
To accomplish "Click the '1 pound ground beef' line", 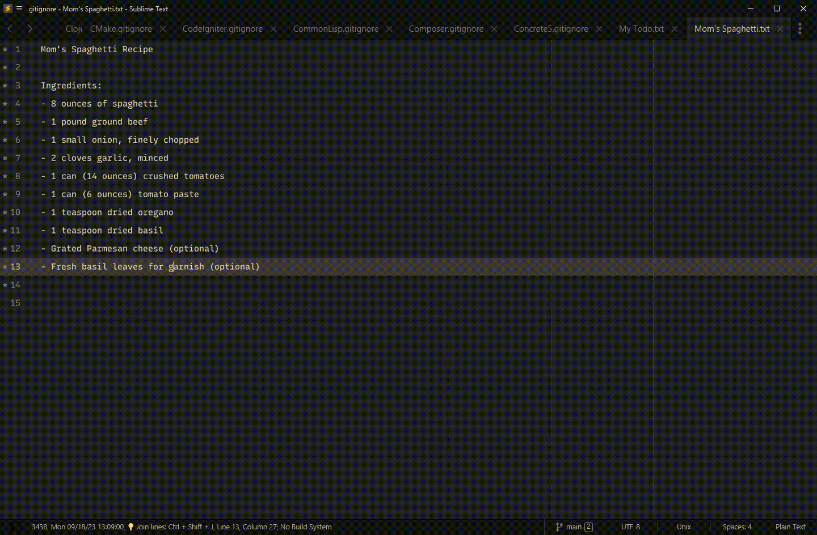I will point(94,122).
